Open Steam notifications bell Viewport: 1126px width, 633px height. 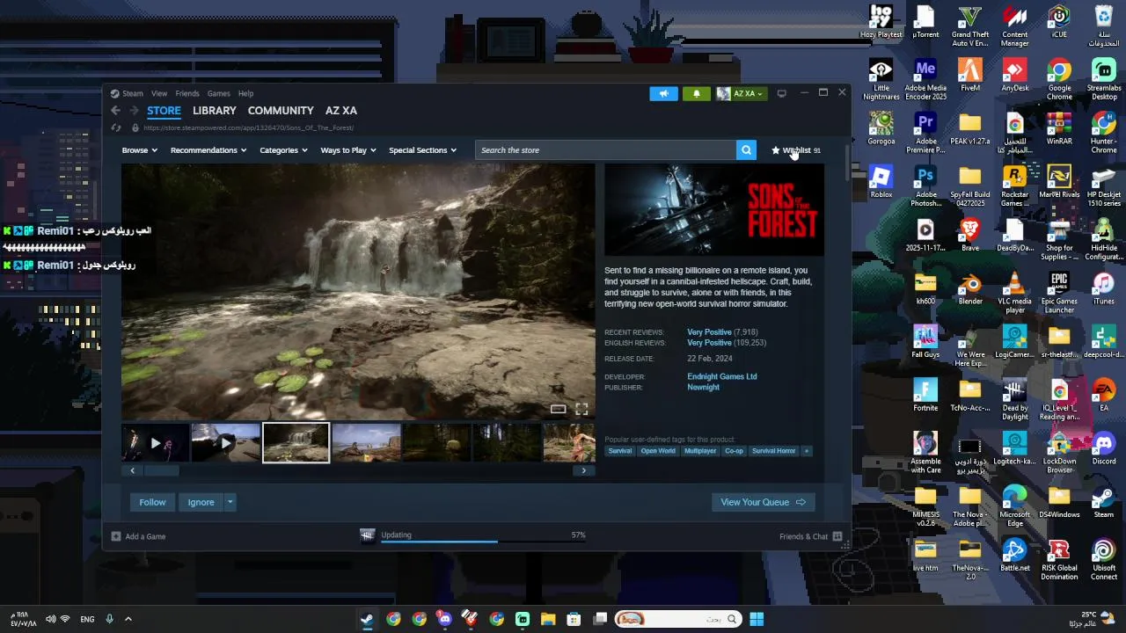[x=696, y=93]
